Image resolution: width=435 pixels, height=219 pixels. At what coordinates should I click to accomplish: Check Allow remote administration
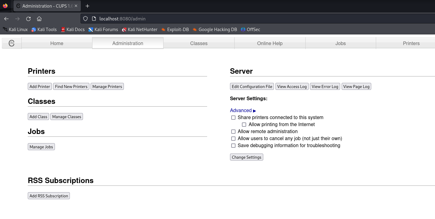tap(233, 132)
